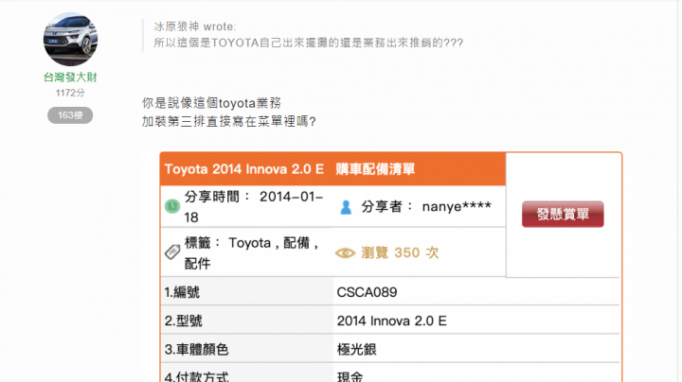Click the 2.型號 row label
This screenshot has width=682, height=382.
point(183,321)
